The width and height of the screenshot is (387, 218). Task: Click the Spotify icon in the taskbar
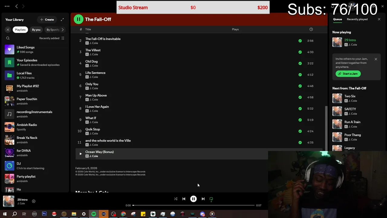[94, 214]
